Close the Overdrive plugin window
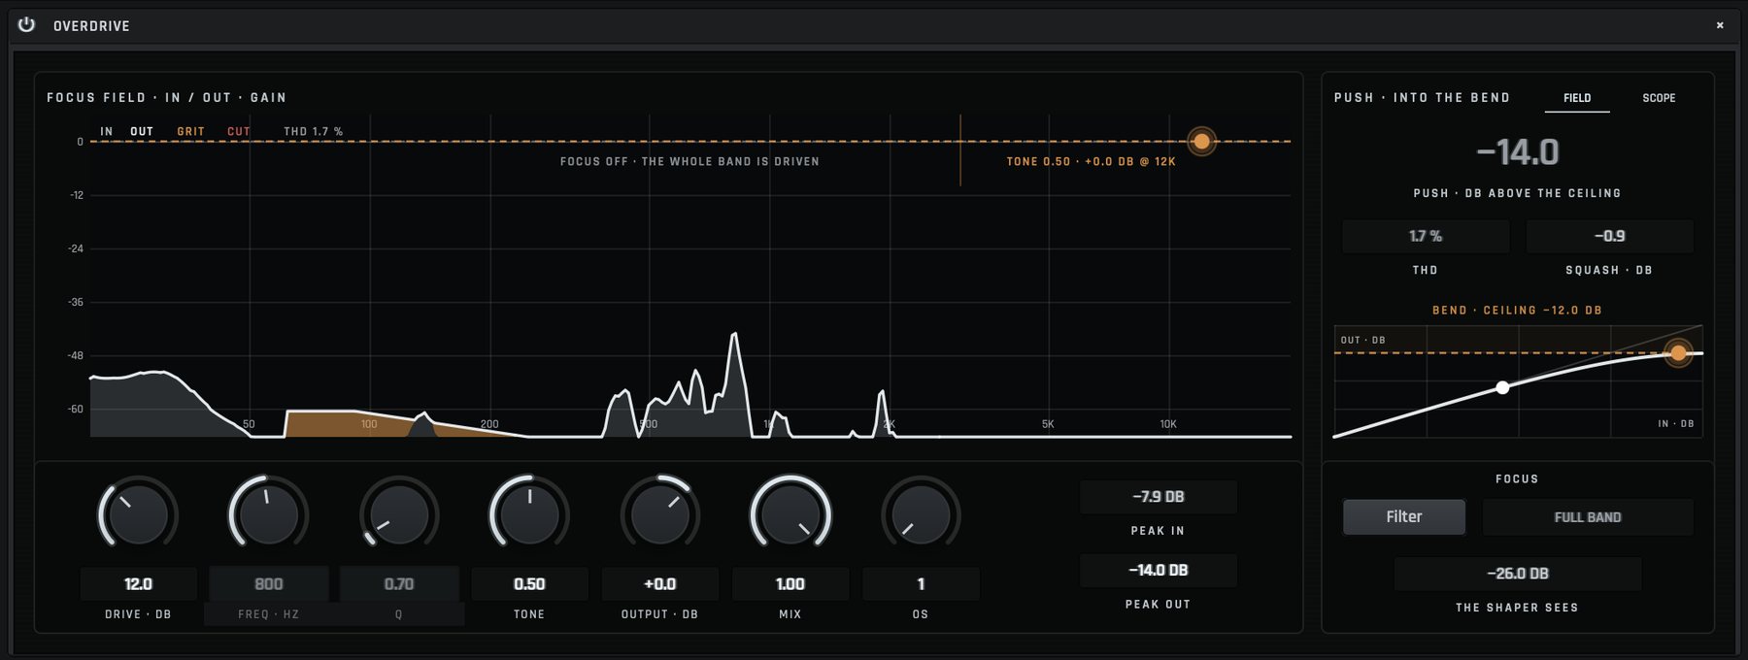Image resolution: width=1748 pixels, height=660 pixels. click(x=1720, y=25)
